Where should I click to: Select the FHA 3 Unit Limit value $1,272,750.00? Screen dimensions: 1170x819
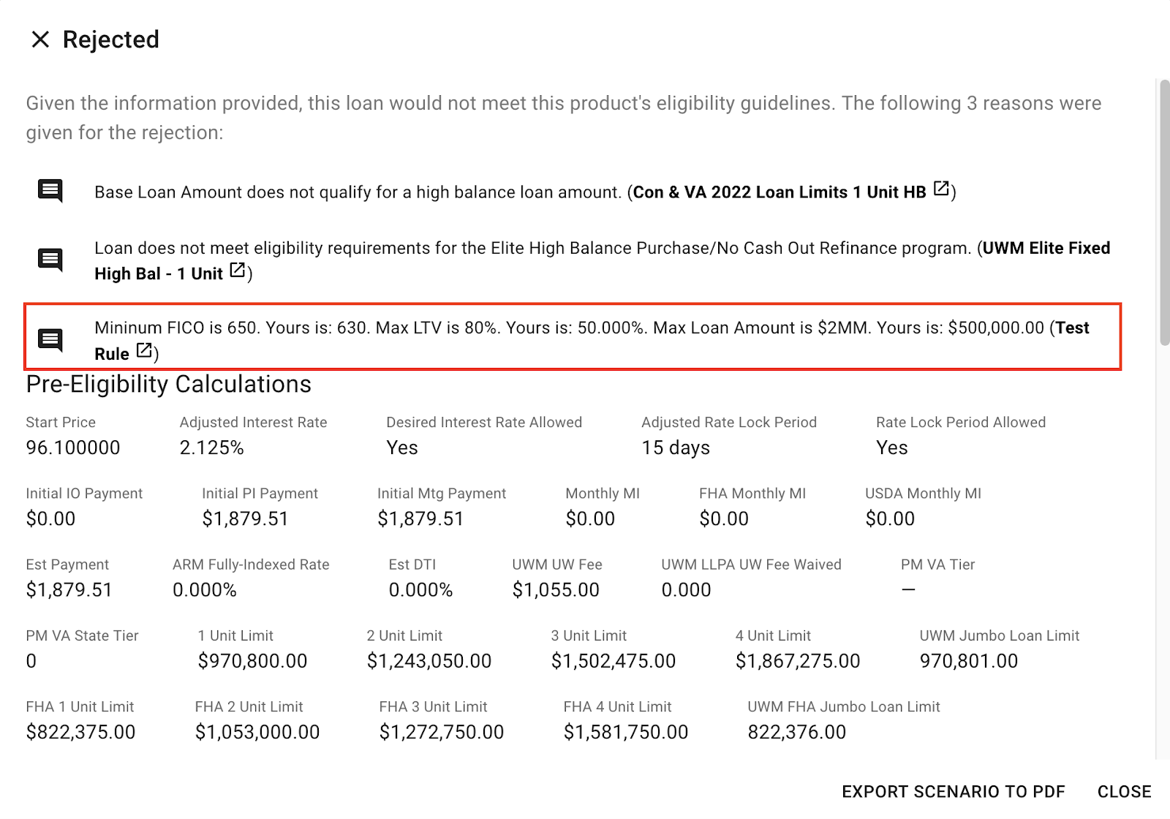pyautogui.click(x=442, y=732)
